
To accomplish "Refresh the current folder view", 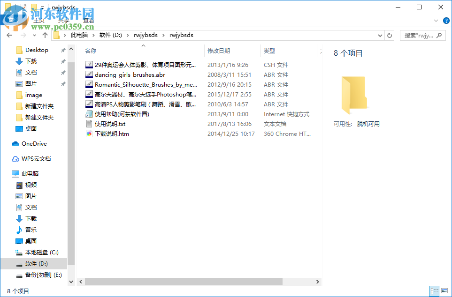I will tap(390, 35).
